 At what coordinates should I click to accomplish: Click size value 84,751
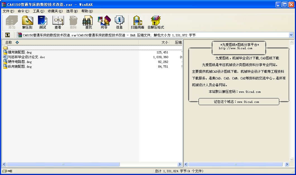click(163, 67)
